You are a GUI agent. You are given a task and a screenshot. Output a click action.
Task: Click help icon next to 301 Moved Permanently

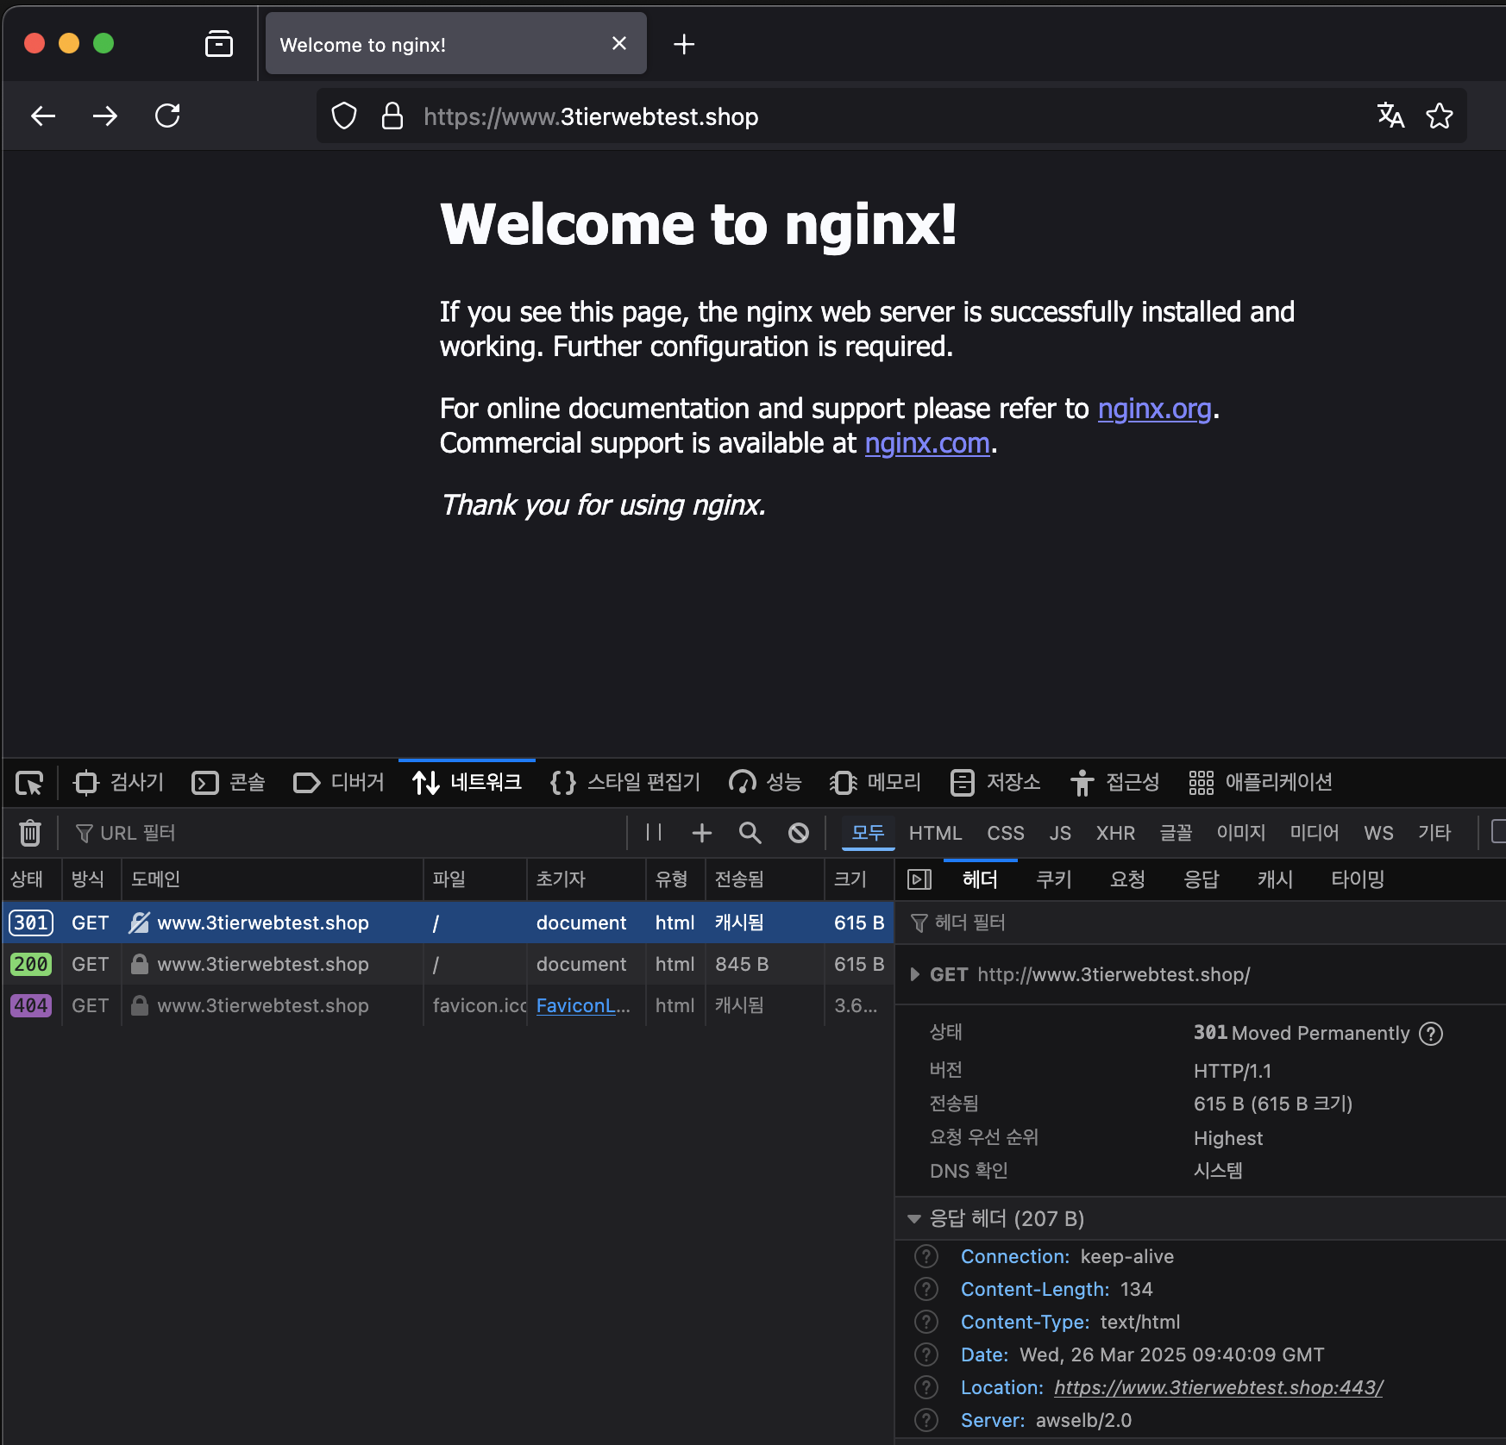click(1431, 1033)
